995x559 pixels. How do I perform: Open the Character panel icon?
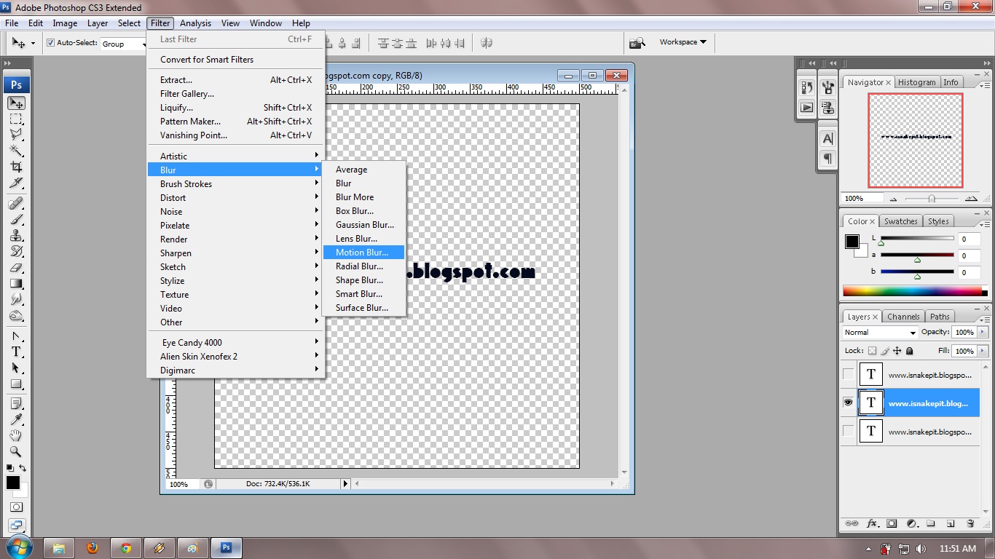pyautogui.click(x=827, y=139)
